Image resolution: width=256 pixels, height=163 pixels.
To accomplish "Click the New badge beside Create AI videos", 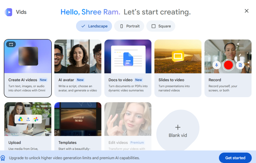I will 43,80.
